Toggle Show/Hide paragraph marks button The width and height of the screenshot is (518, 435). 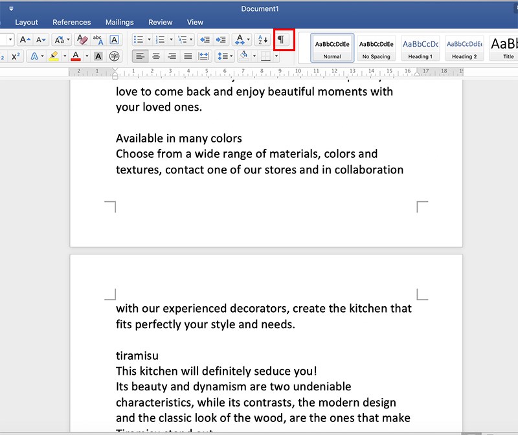pyautogui.click(x=281, y=40)
